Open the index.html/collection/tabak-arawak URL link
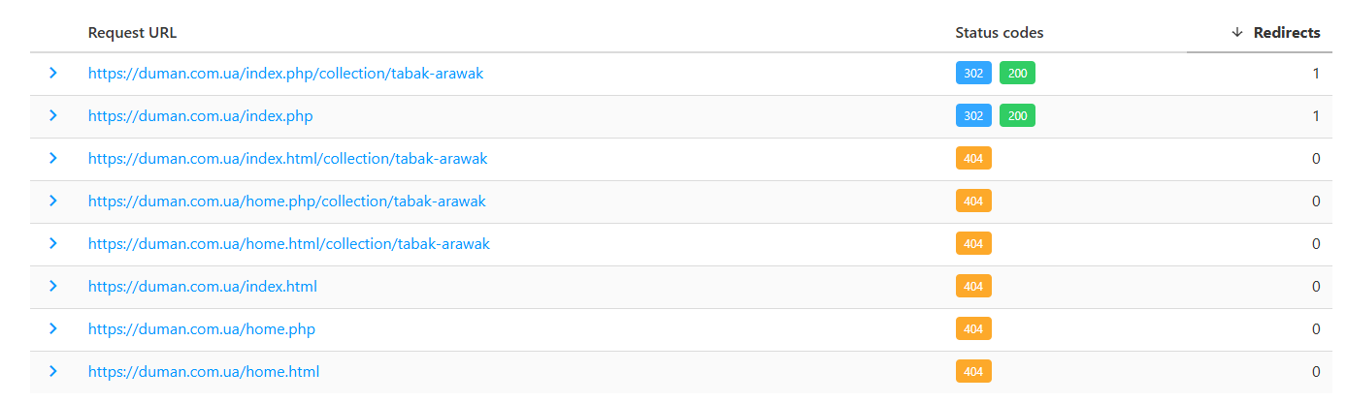1347x403 pixels. [x=287, y=159]
